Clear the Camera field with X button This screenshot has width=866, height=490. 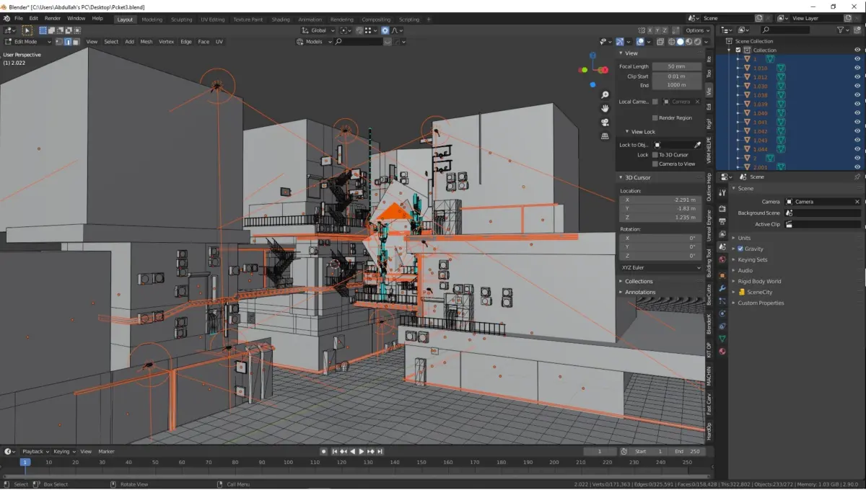(x=857, y=202)
